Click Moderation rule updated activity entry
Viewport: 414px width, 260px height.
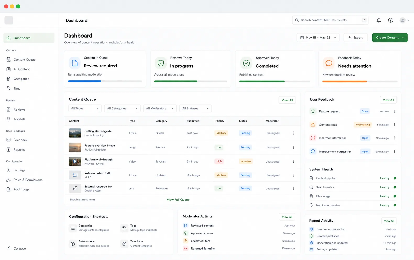(x=353, y=243)
